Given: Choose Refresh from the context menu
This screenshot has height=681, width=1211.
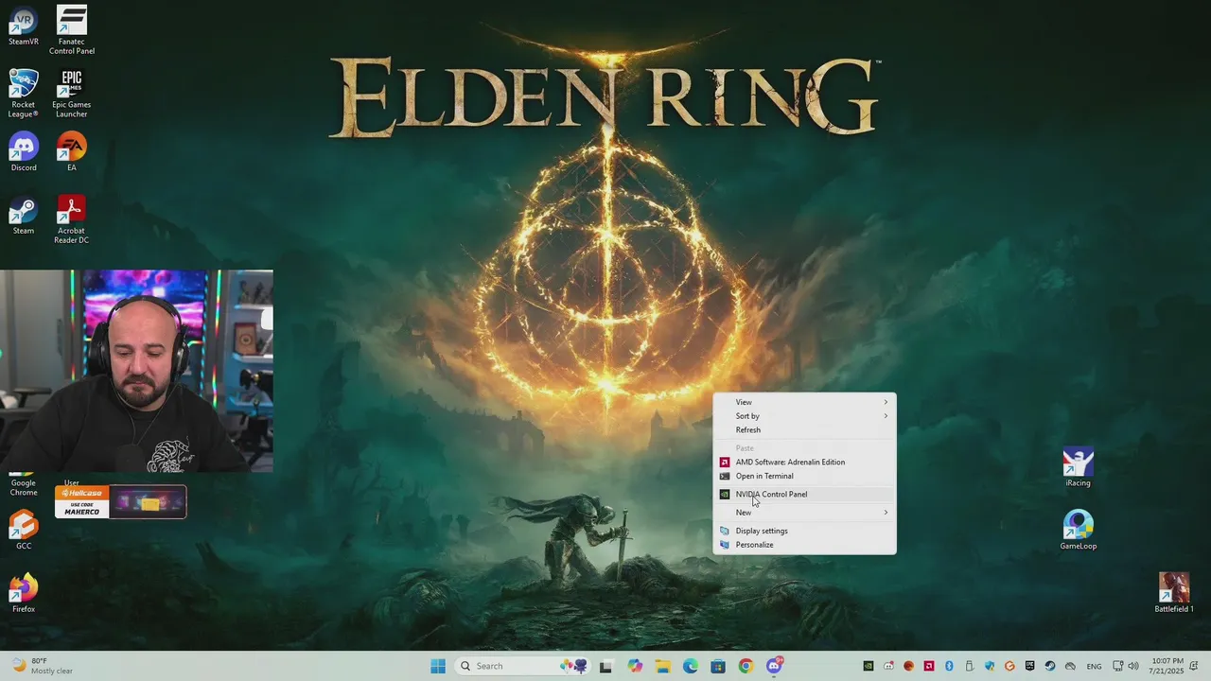Looking at the screenshot, I should [x=804, y=430].
